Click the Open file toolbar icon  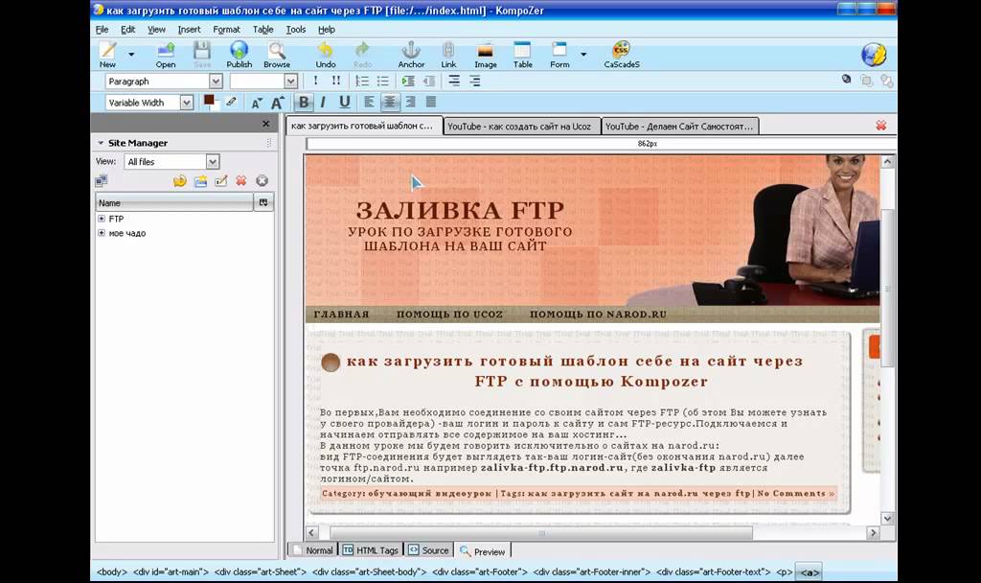165,54
